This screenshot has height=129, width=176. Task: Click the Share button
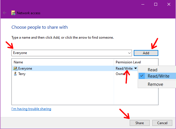(140, 123)
